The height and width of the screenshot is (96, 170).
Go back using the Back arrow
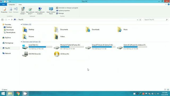pyautogui.click(x=2, y=20)
